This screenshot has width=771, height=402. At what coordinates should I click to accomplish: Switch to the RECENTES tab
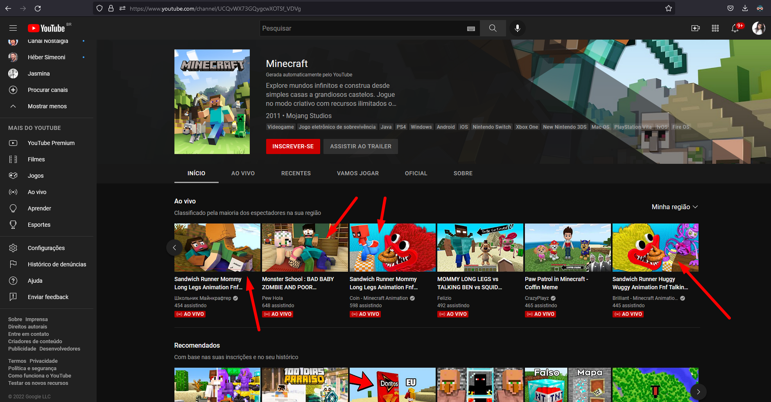(x=296, y=173)
